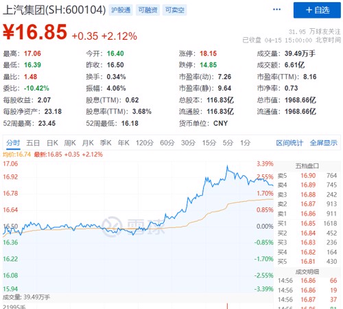Image resolution: width=343 pixels, height=309 pixels.
Task: Choose the 30分 interval tab
Action: [x=188, y=143]
